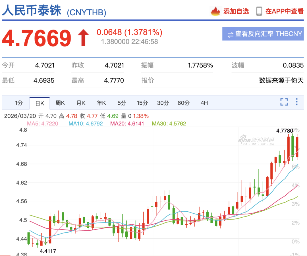This screenshot has width=307, height=256.
Task: Switch to the 月K monthly chart tab
Action: click(80, 103)
